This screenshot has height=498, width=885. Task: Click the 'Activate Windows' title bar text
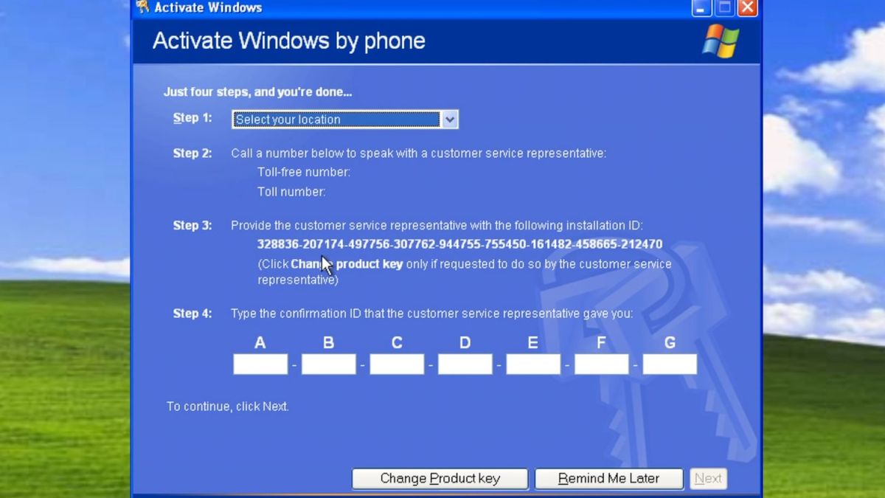pyautogui.click(x=208, y=8)
